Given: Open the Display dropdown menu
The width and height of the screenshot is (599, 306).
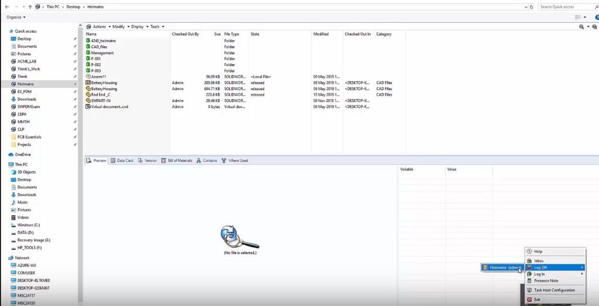Looking at the screenshot, I should (140, 27).
